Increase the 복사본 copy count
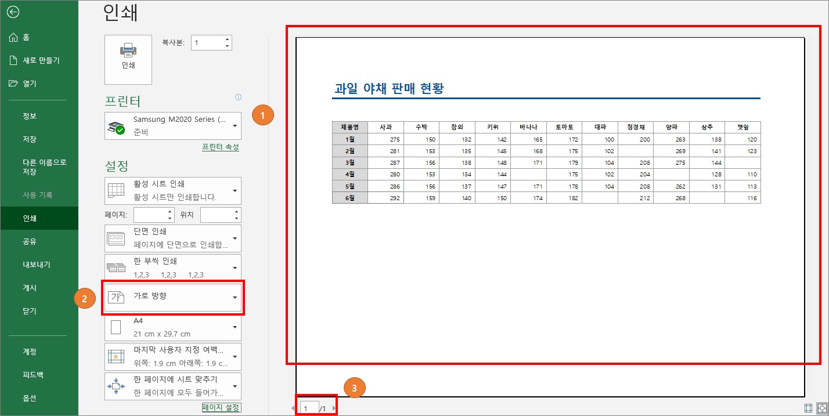 228,39
